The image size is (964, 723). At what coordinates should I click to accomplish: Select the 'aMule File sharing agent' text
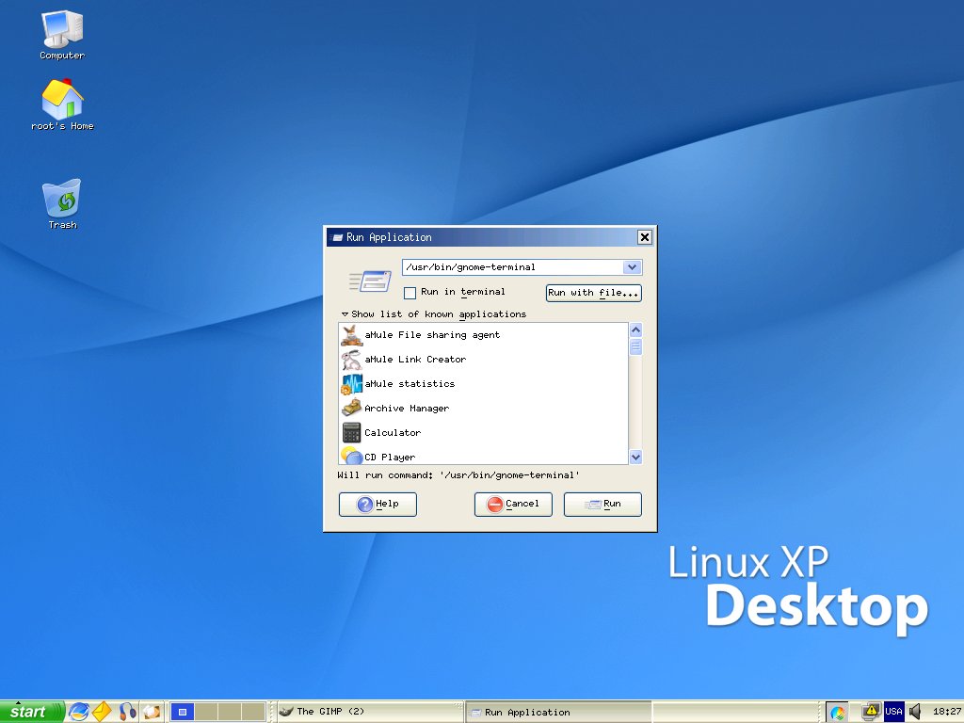tap(432, 335)
